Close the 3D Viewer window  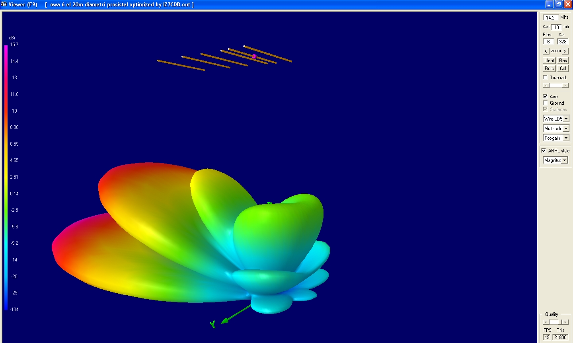point(568,4)
